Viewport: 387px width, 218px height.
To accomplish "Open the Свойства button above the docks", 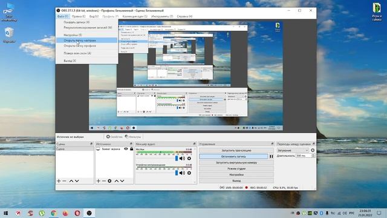I will point(114,137).
